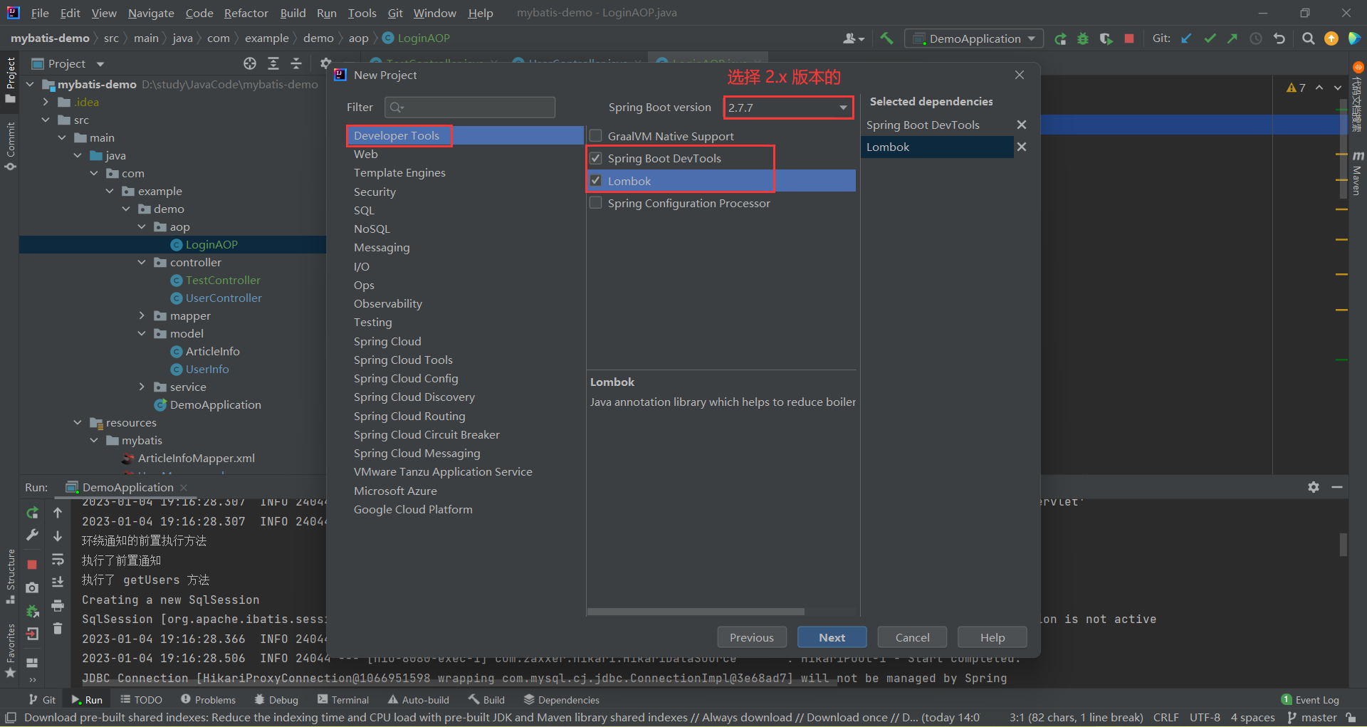The height and width of the screenshot is (727, 1367).
Task: Click the Help button in dialog
Action: pos(992,637)
